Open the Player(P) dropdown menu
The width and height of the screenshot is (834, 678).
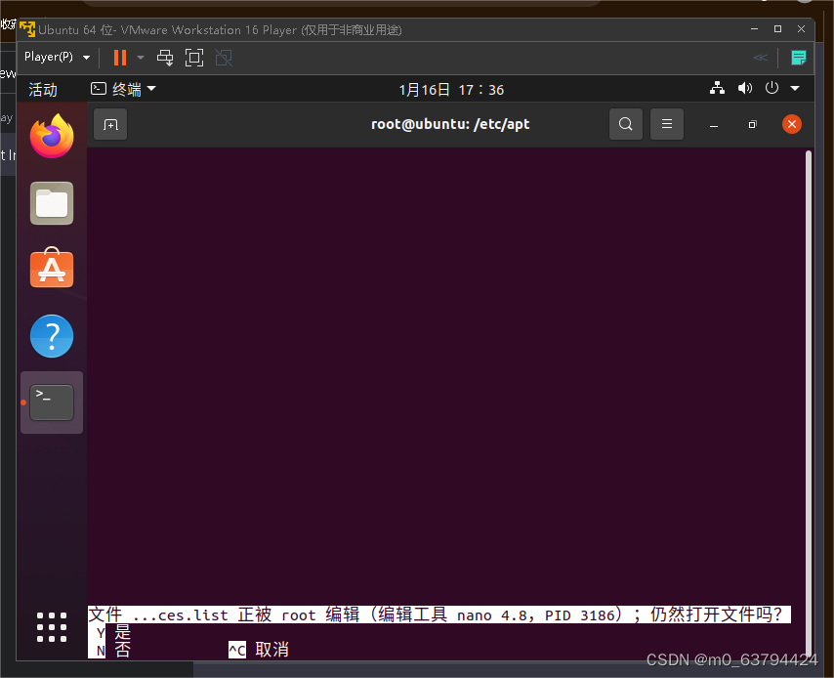(x=57, y=58)
